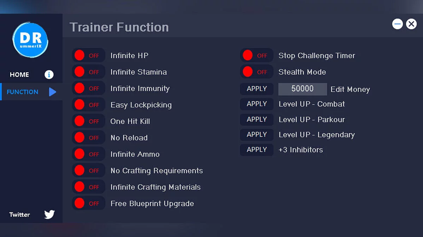Apply the Edit Money value
Screen dimensions: 423x237
pos(257,89)
